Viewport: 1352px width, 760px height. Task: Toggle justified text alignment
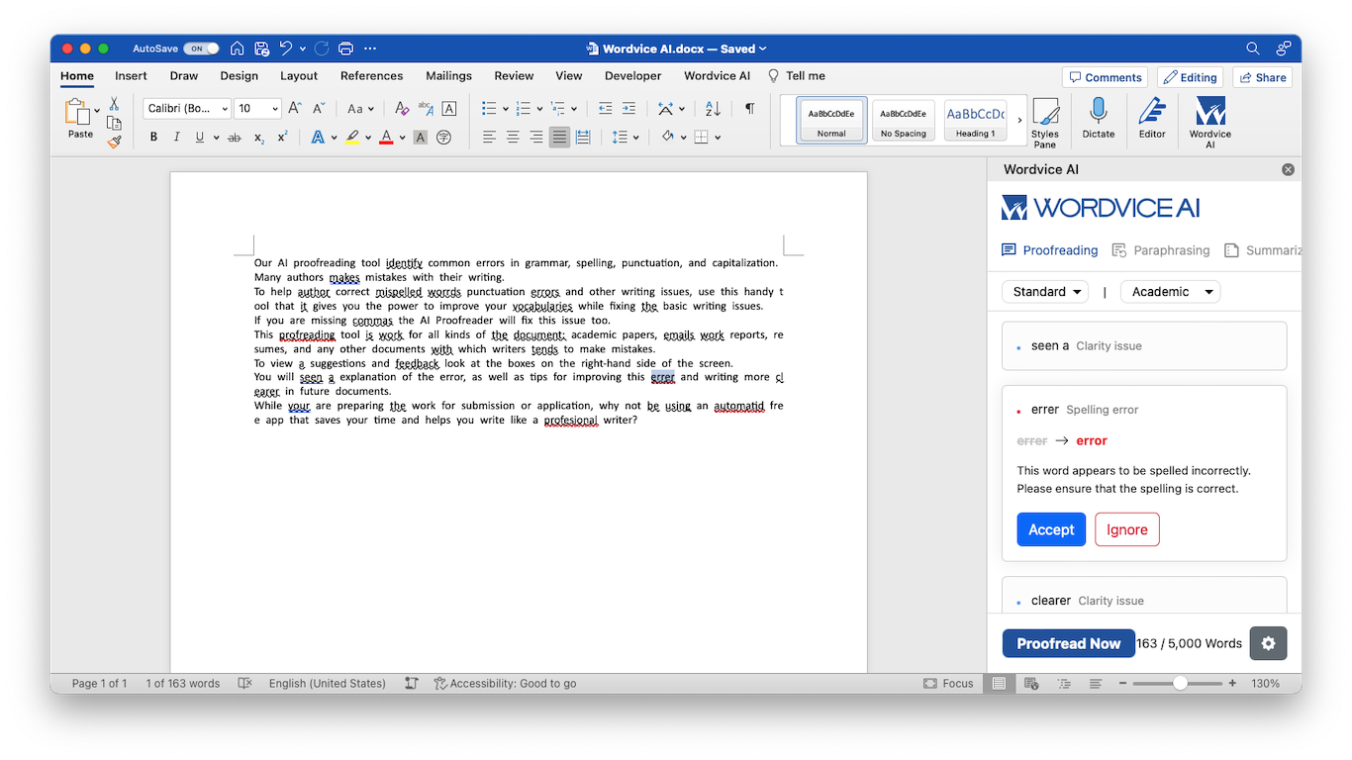[560, 138]
